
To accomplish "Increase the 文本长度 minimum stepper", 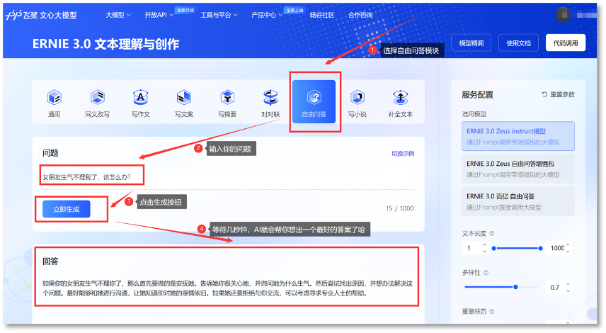I will point(484,245).
